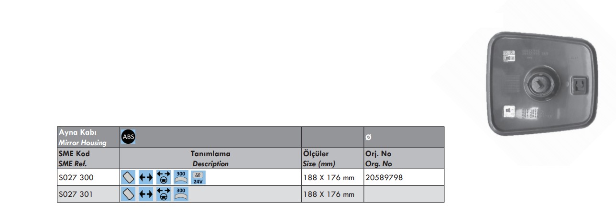The height and width of the screenshot is (215, 616).
Task: Click the mirror shape icon for S027 301
Action: (129, 194)
